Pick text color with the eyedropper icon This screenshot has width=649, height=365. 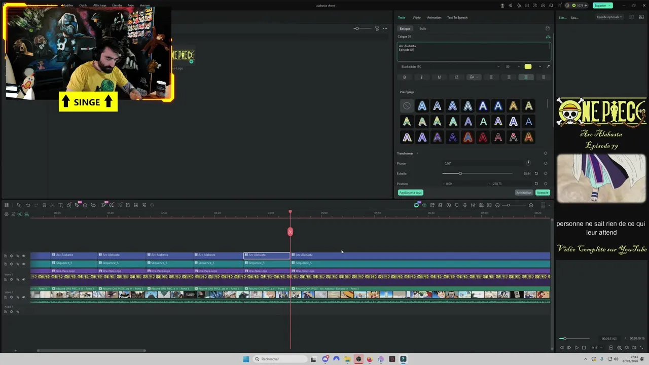(x=548, y=66)
